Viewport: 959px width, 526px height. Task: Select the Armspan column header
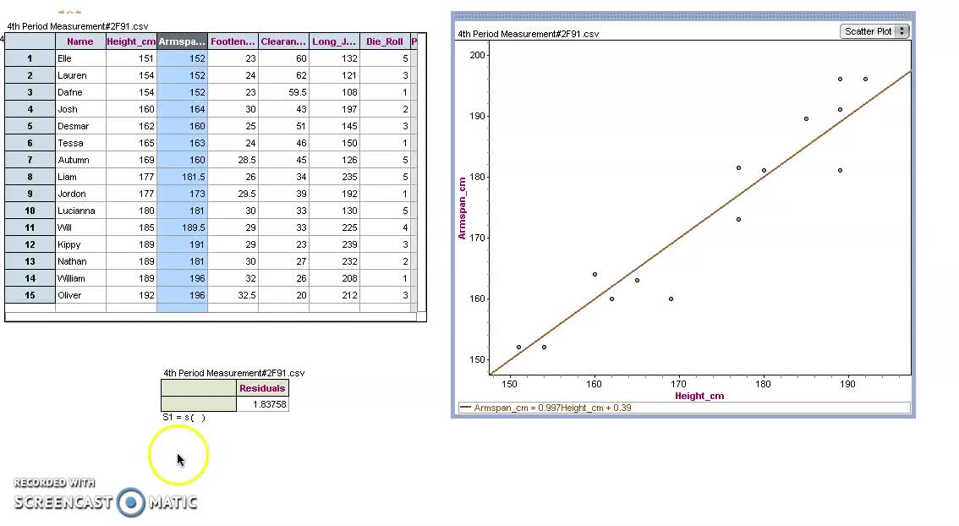[x=182, y=41]
